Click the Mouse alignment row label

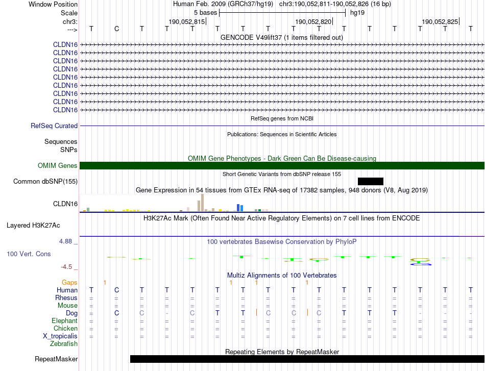coord(67,306)
